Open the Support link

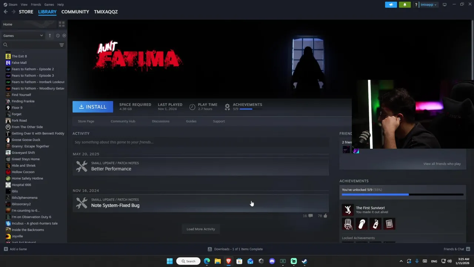tap(219, 121)
